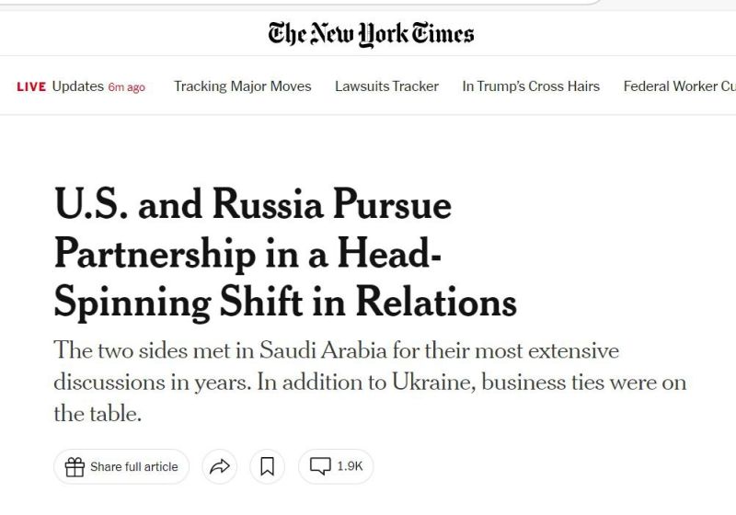Click the 1.9K comment count
The width and height of the screenshot is (736, 515).
coord(350,466)
